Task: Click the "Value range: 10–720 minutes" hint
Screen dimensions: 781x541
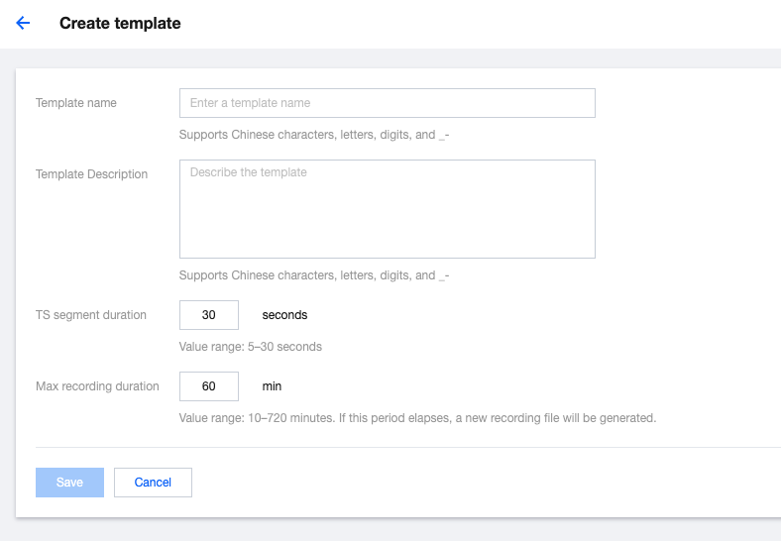Action: 417,418
